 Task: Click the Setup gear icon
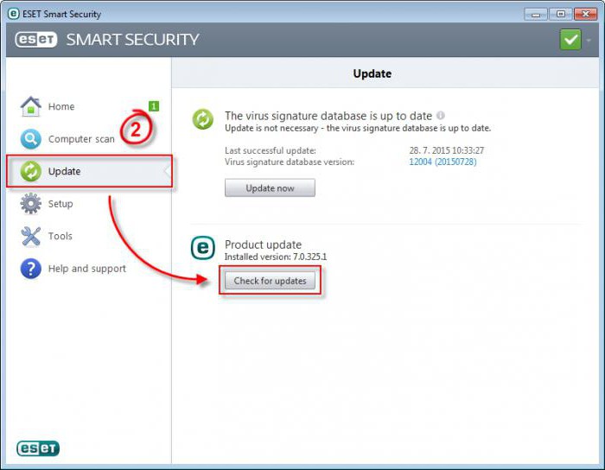tap(30, 204)
